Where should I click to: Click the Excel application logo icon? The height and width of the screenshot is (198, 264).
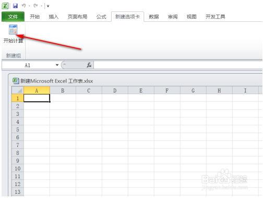coord(5,6)
